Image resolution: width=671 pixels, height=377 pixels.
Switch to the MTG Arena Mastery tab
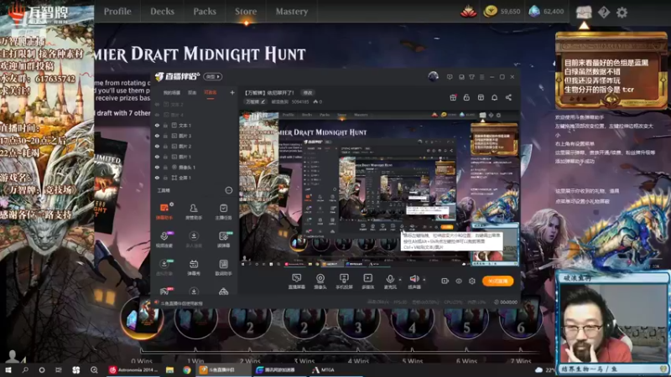point(291,12)
